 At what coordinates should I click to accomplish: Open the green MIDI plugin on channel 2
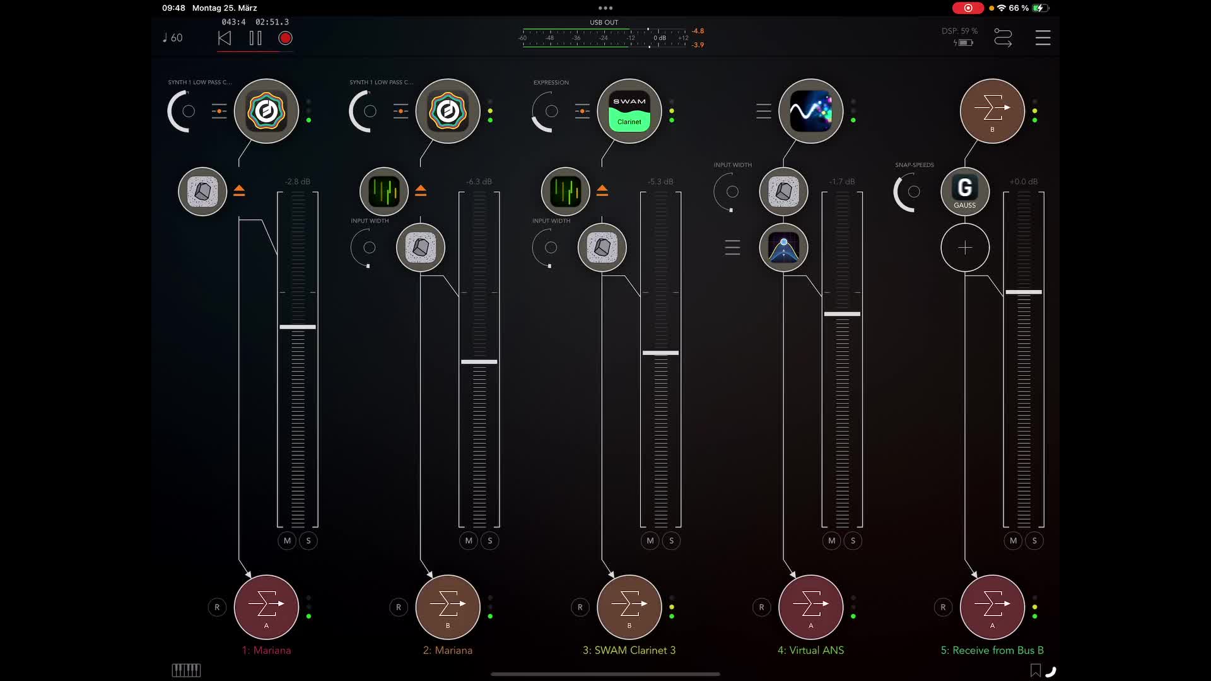(x=384, y=192)
